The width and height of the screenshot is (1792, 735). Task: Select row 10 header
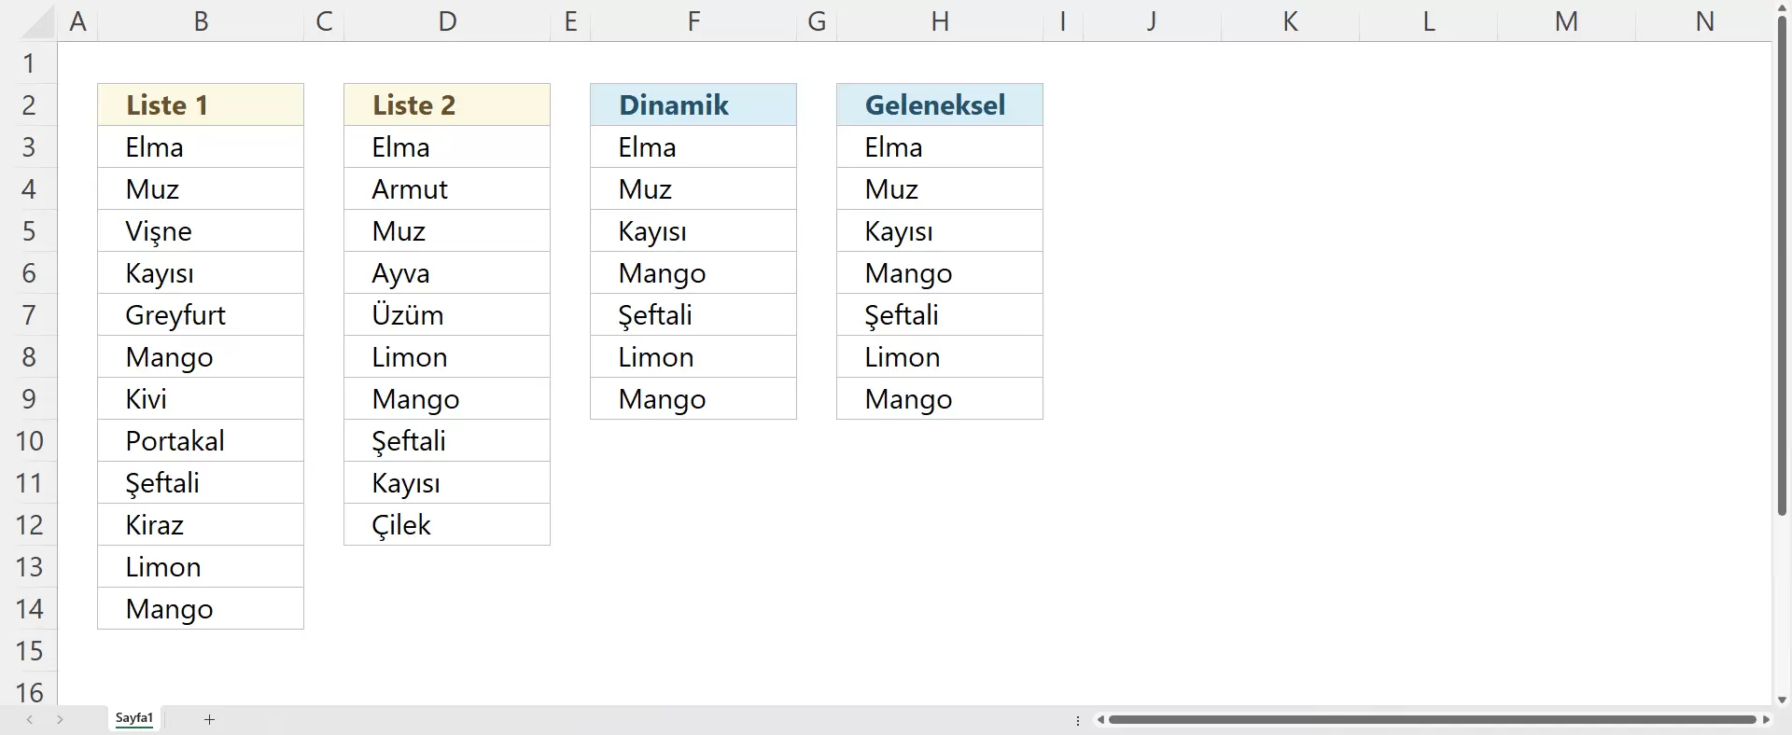click(29, 440)
